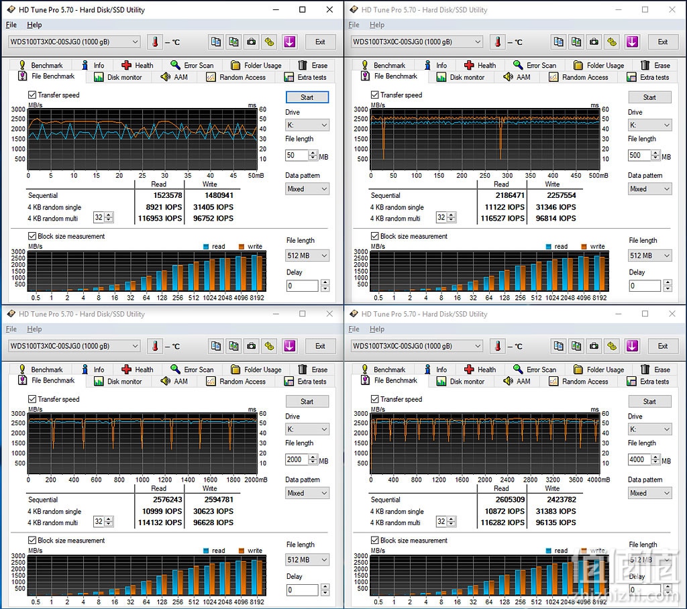Click copy screenshot icon in top-right window
This screenshot has height=609, width=687.
[x=576, y=42]
